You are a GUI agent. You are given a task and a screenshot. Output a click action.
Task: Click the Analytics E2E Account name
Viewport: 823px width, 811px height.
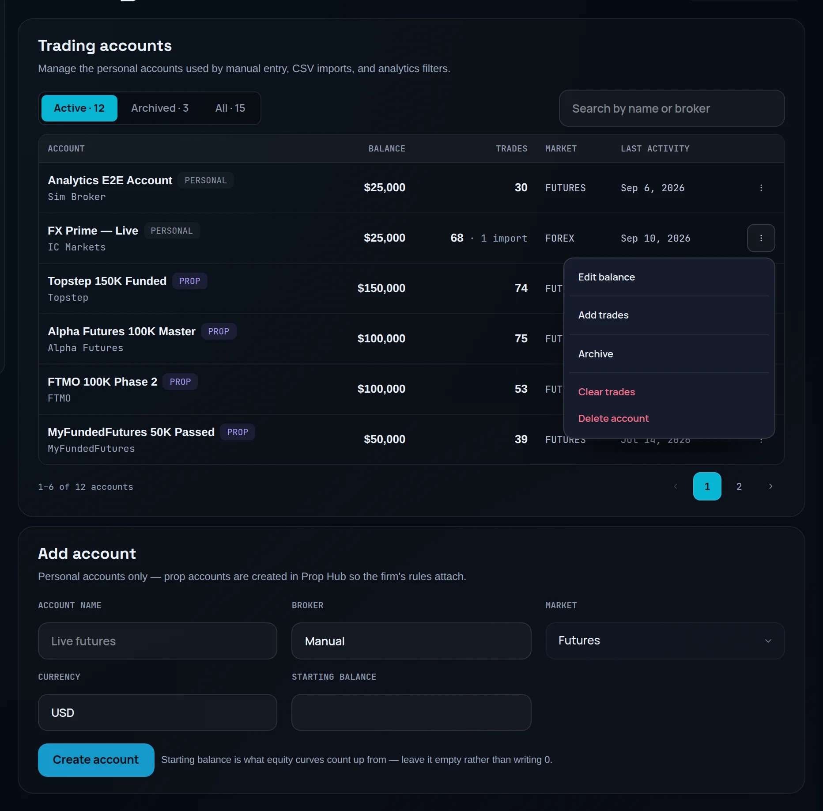click(x=110, y=180)
